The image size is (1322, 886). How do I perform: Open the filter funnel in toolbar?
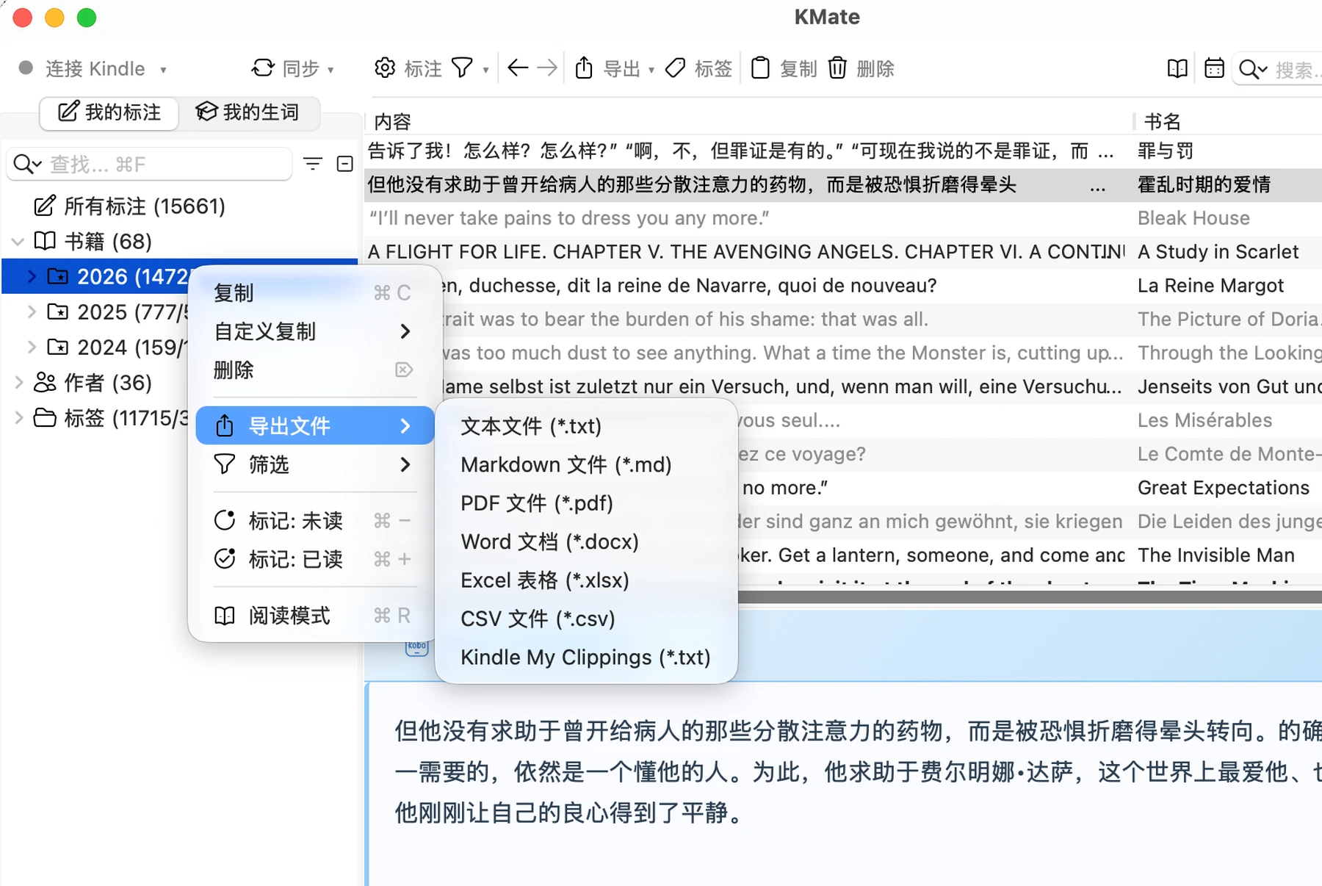[x=462, y=68]
